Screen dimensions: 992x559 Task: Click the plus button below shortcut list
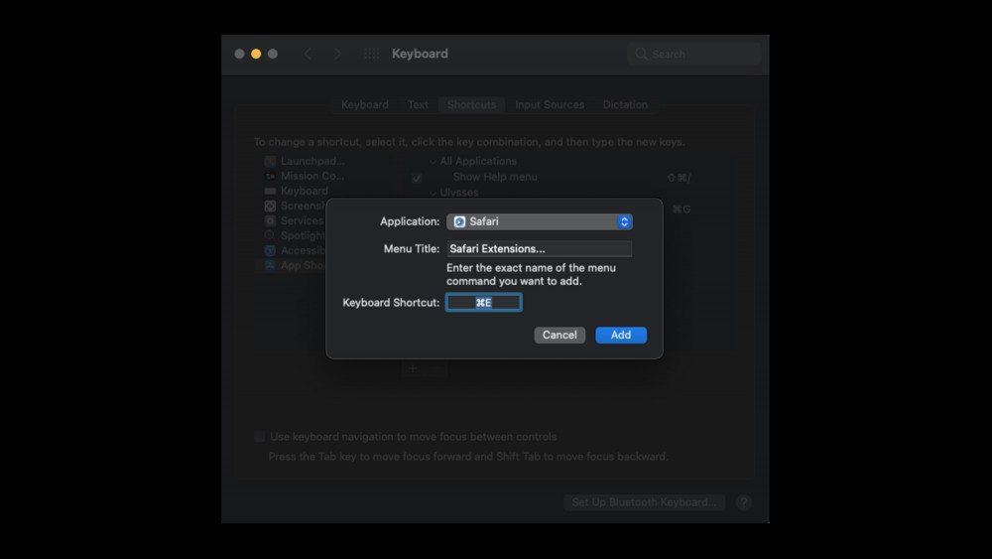(x=413, y=368)
